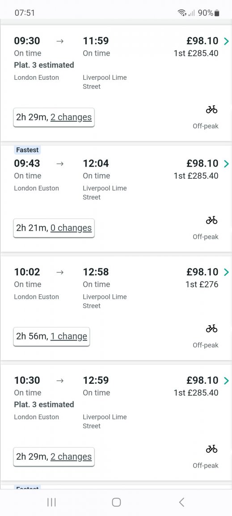The width and height of the screenshot is (232, 516).
Task: Select the £98.10 price for 10:02 train
Action: [x=202, y=272]
